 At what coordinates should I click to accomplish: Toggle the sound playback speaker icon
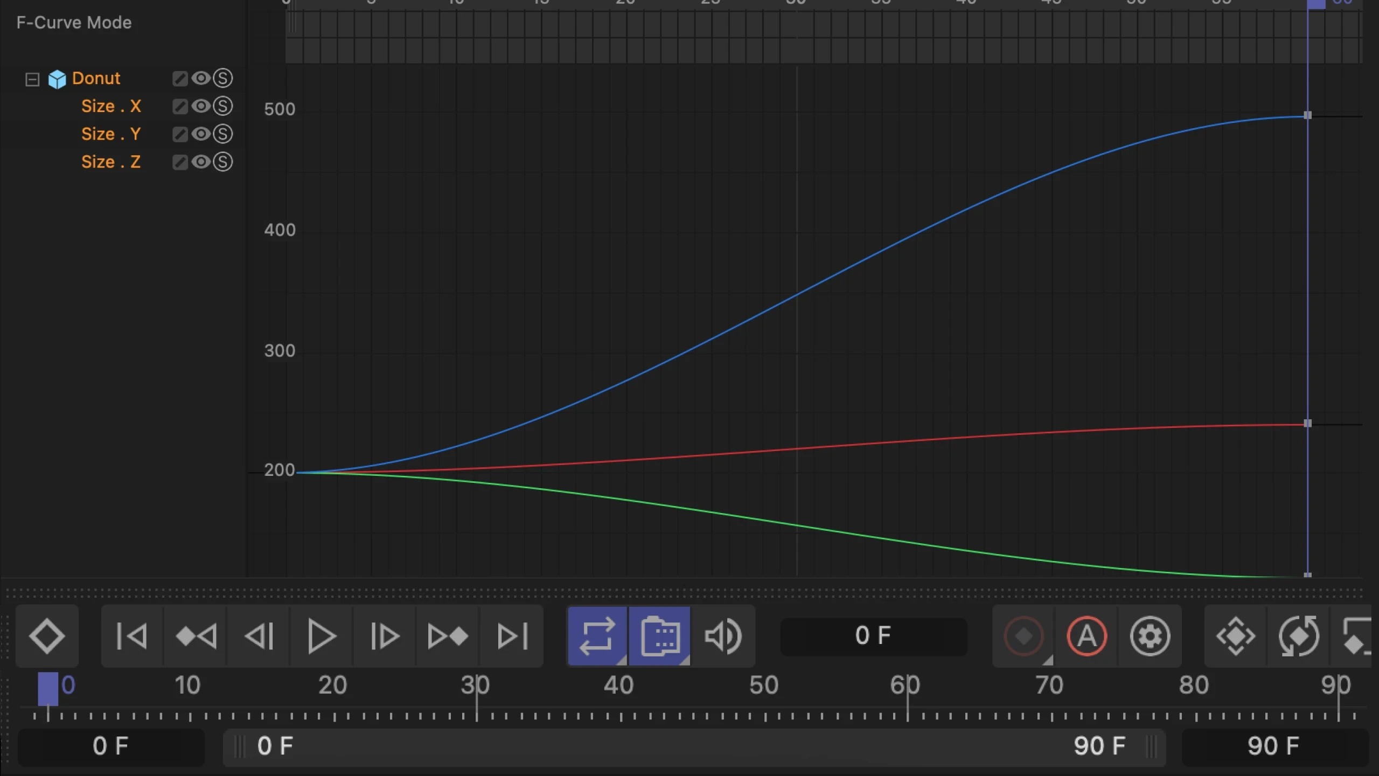point(723,636)
